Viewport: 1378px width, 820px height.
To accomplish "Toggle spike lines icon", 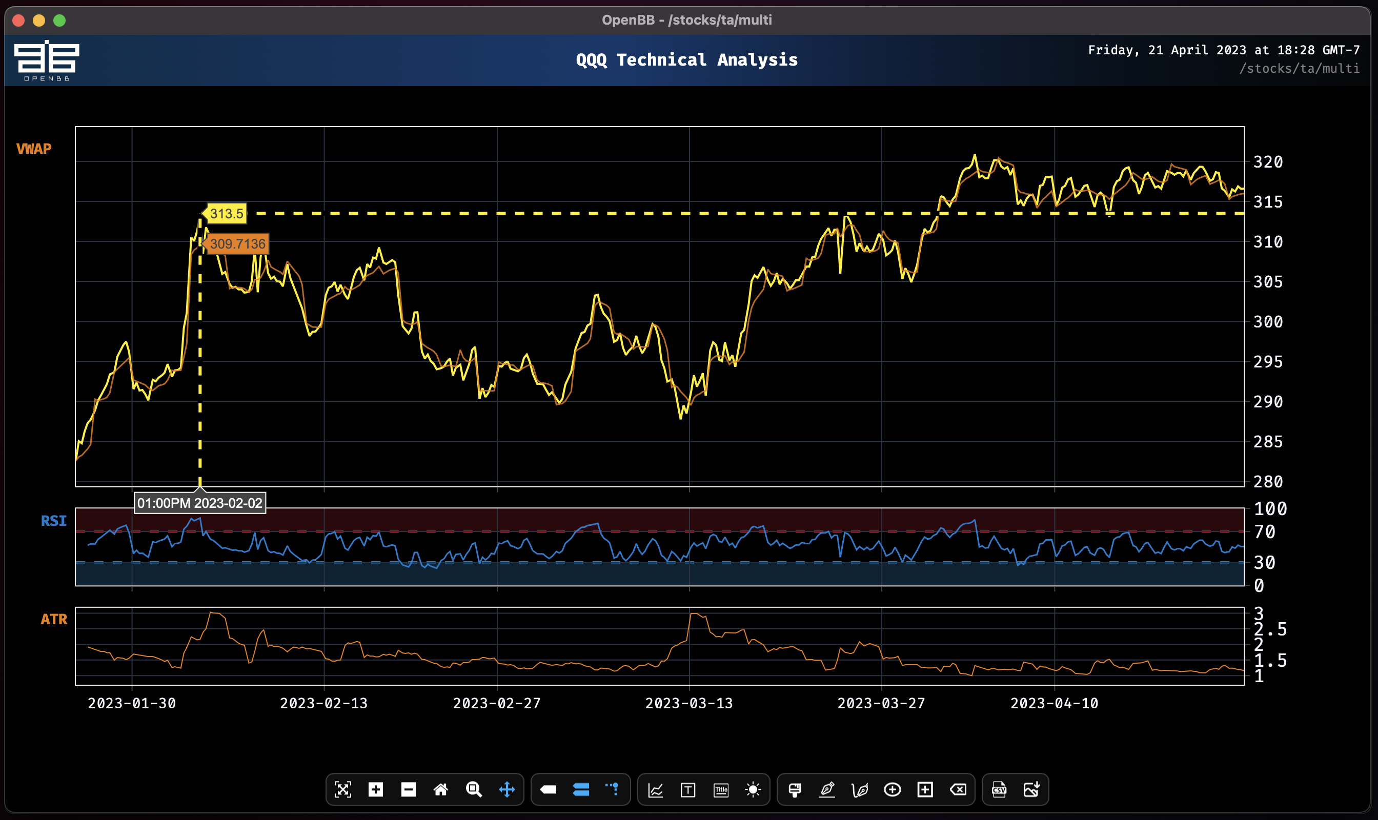I will 613,790.
